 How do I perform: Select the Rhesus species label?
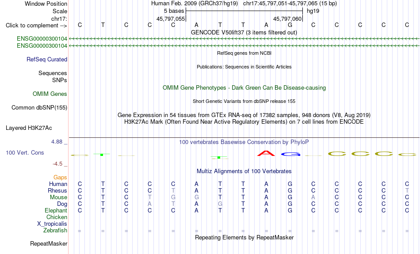pos(57,190)
